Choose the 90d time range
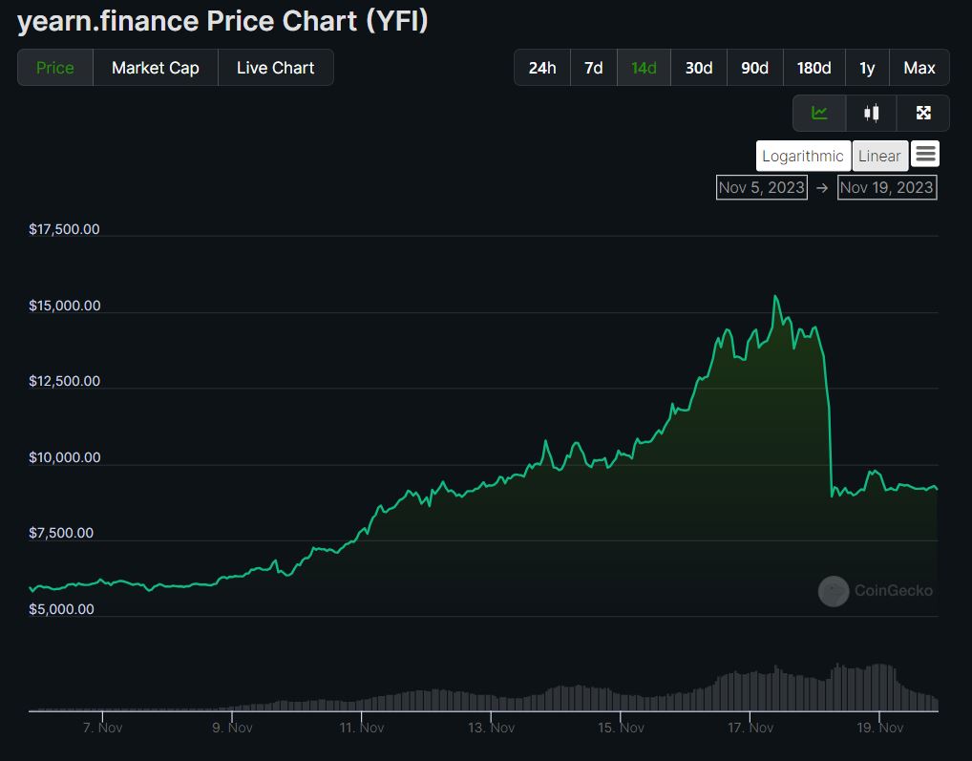This screenshot has height=761, width=972. pos(754,68)
